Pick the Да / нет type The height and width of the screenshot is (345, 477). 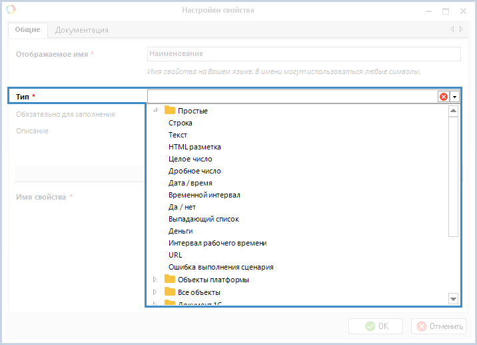182,207
